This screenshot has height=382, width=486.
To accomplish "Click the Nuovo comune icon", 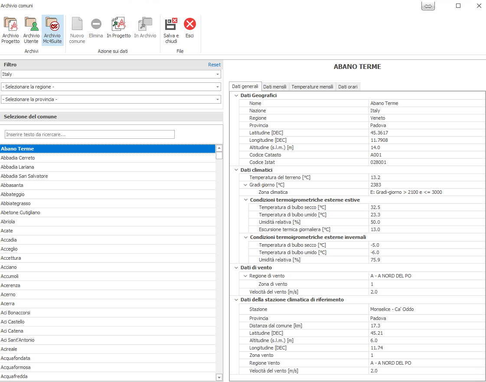I will (x=77, y=29).
